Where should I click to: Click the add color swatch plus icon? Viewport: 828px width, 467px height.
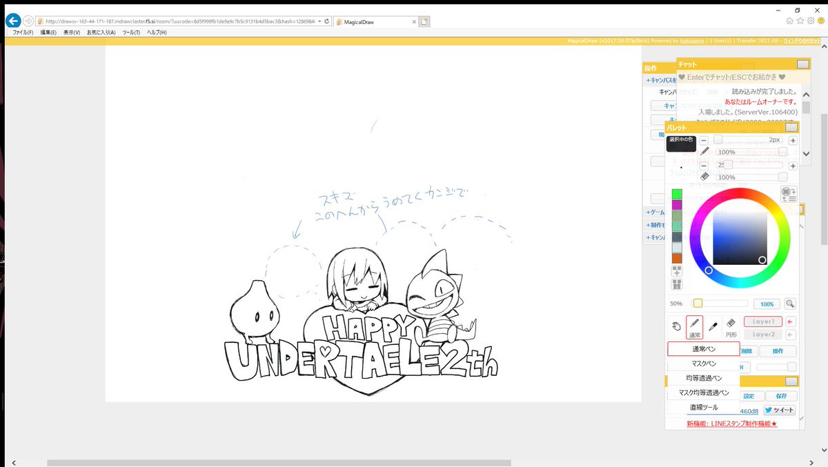(x=677, y=272)
